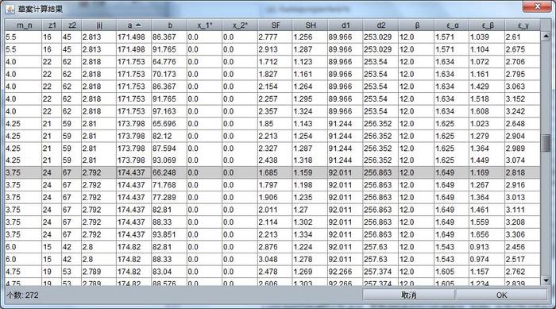Screen dimensions: 556x309
Task: Click SF value 2.327
Action: (x=275, y=149)
